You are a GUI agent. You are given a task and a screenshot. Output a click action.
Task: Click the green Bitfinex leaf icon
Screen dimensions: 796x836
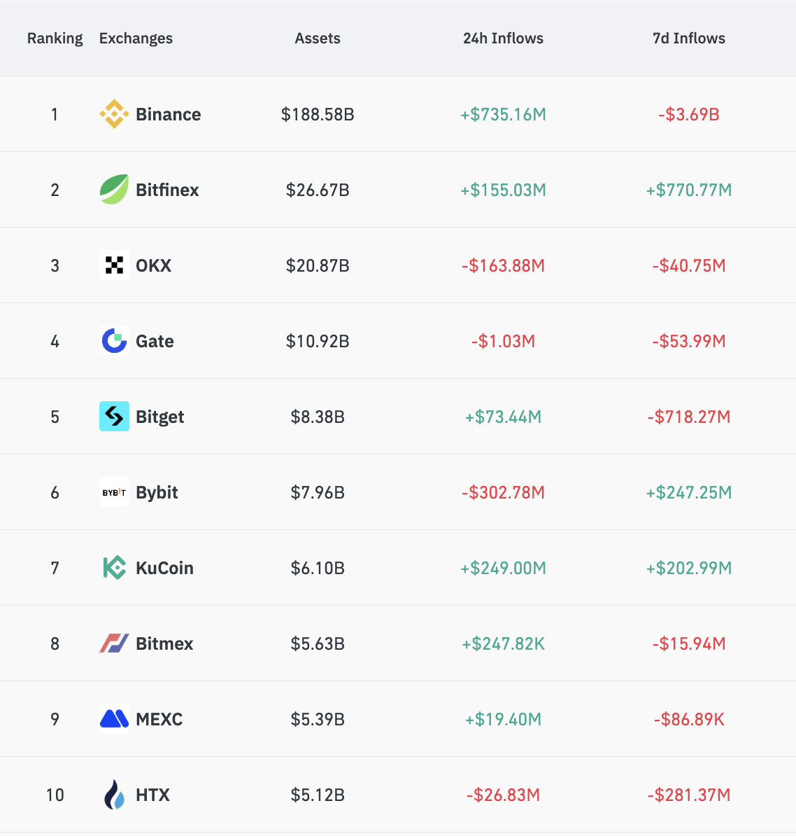click(114, 190)
